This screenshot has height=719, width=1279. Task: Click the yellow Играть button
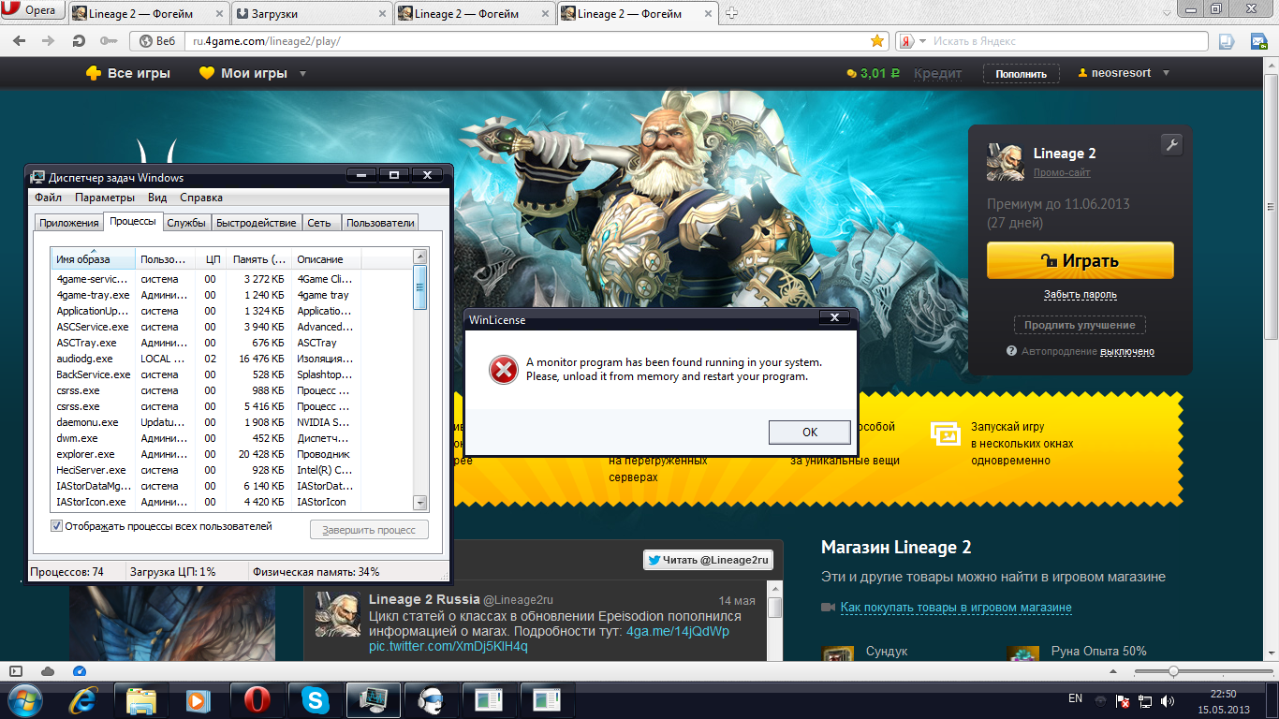(x=1080, y=260)
